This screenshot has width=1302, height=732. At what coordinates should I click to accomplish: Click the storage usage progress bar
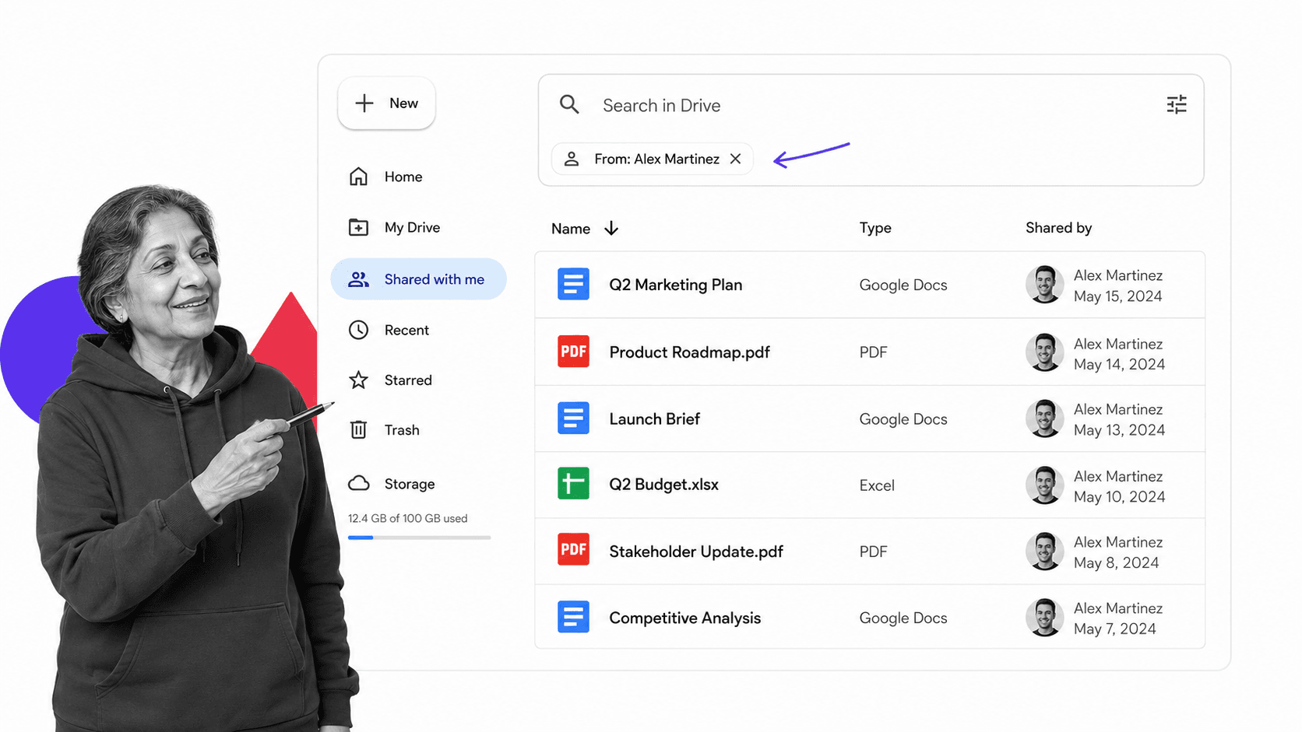coord(419,538)
